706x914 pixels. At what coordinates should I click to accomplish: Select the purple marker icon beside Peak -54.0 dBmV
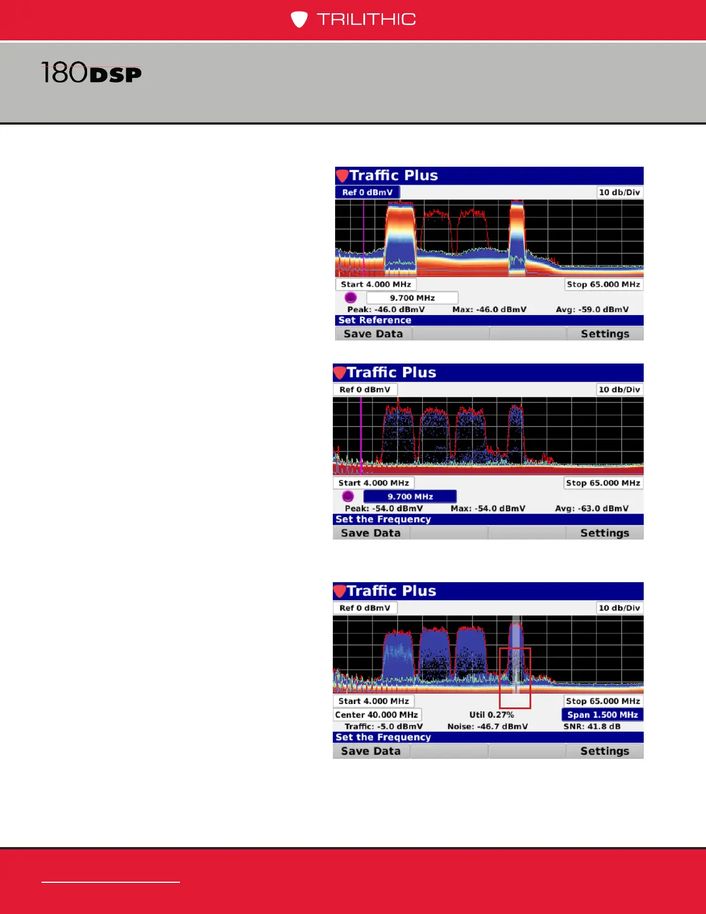348,496
